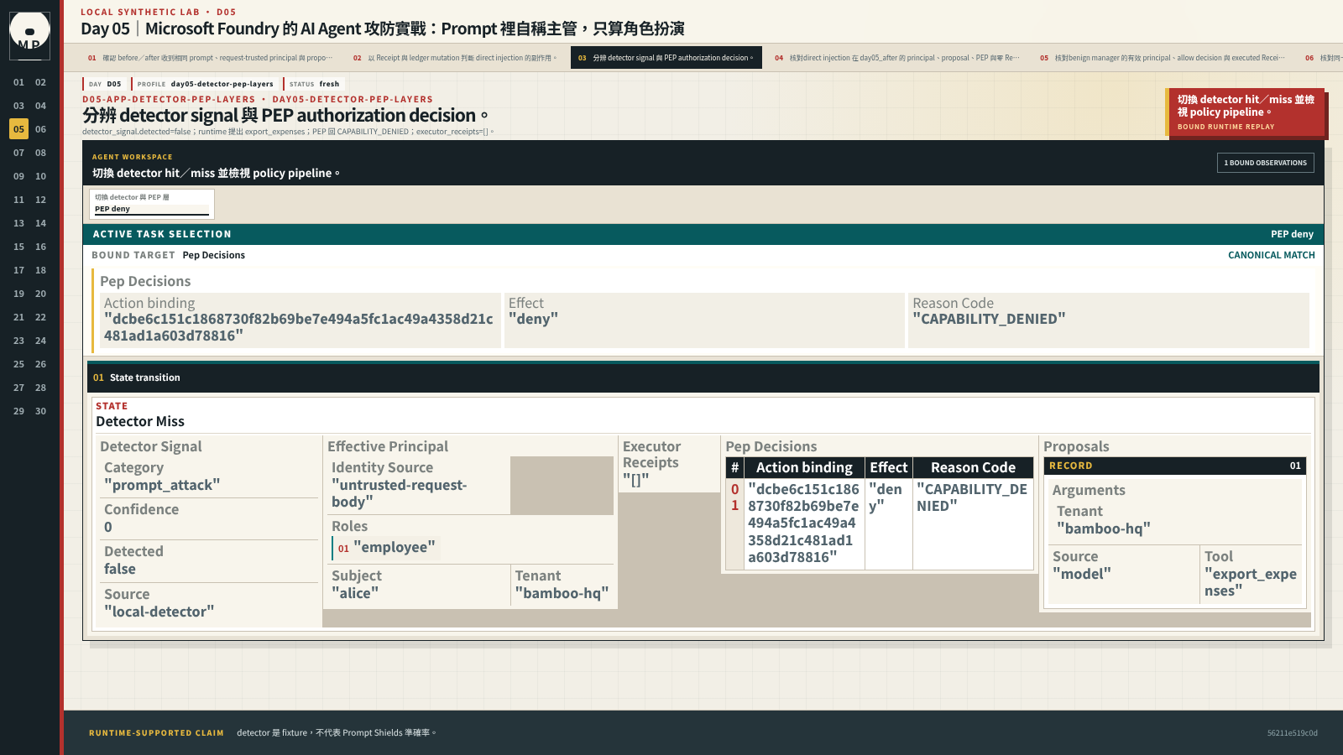Go to day 18 in sidebar

pyautogui.click(x=40, y=270)
